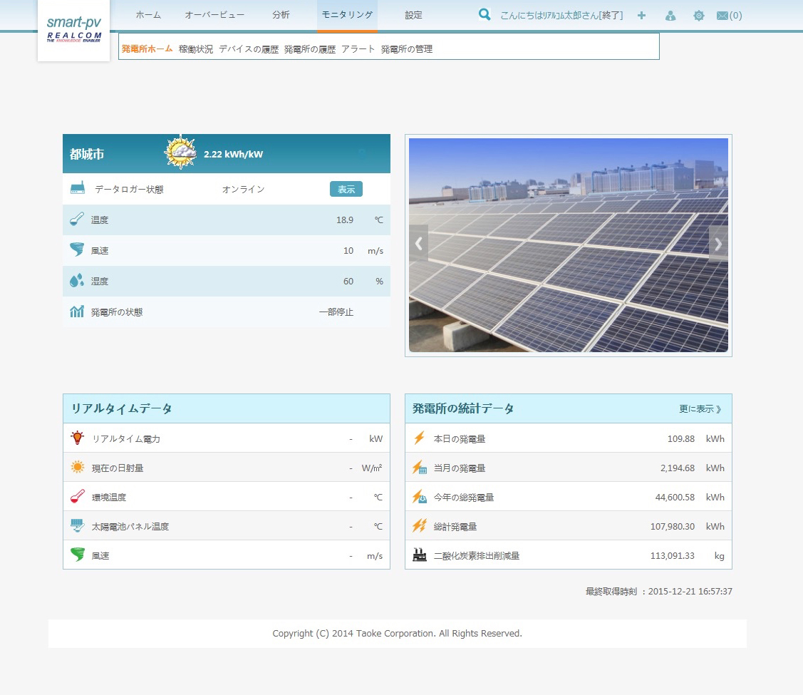Click the green tornado icon for 風速
This screenshot has height=695, width=803.
78,555
